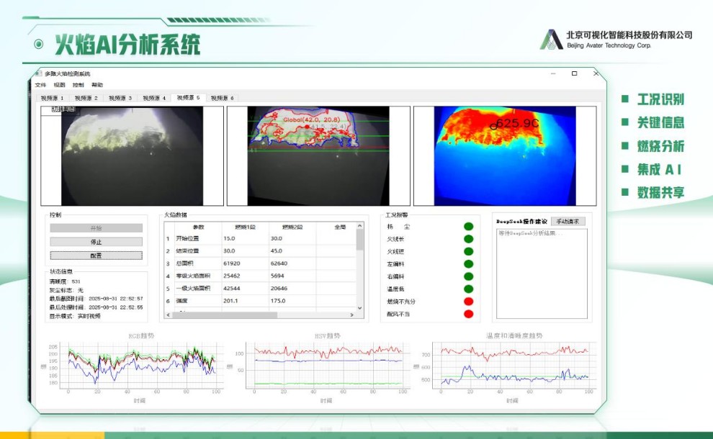
Task: Select the 视频源 6 tab
Action: [x=222, y=98]
